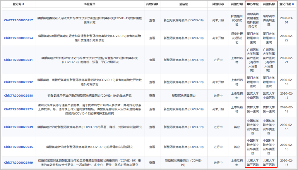The width and height of the screenshot is (298, 170).
Task: Click 查看 beside the 武汉大学中南医院 trial
Action: [152, 96]
